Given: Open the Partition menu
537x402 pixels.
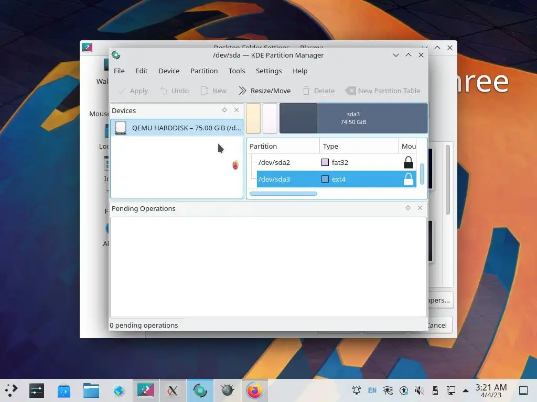Looking at the screenshot, I should tap(204, 71).
